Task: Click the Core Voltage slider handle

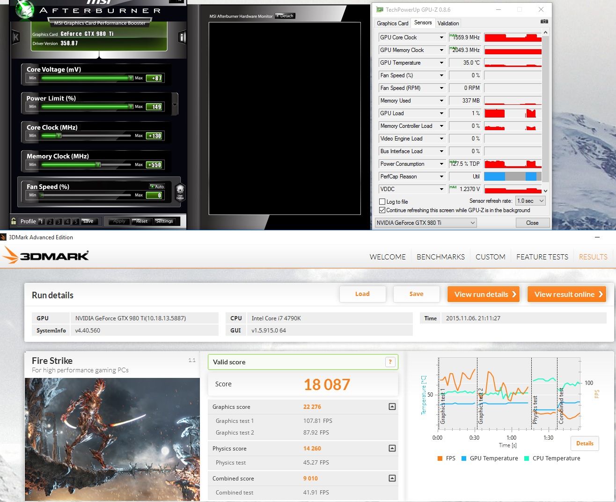Action: [131, 78]
